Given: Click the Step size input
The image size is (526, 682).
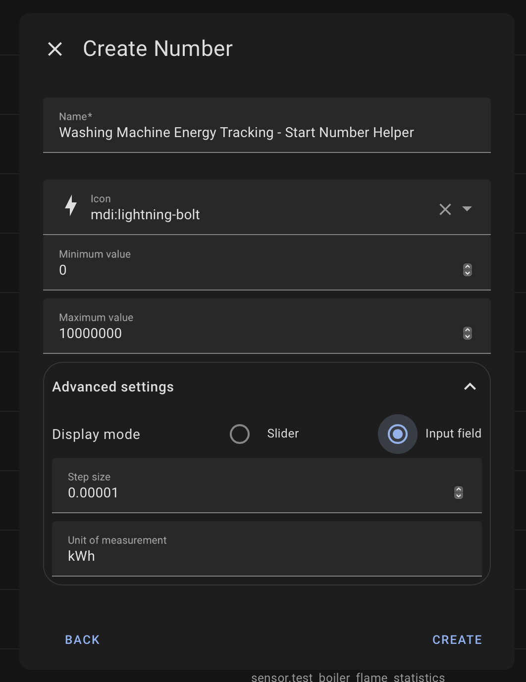Looking at the screenshot, I should click(267, 486).
